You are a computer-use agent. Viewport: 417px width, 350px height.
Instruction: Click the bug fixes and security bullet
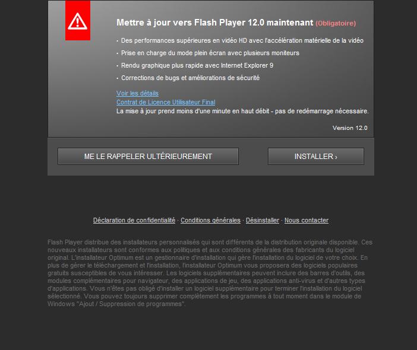click(190, 78)
